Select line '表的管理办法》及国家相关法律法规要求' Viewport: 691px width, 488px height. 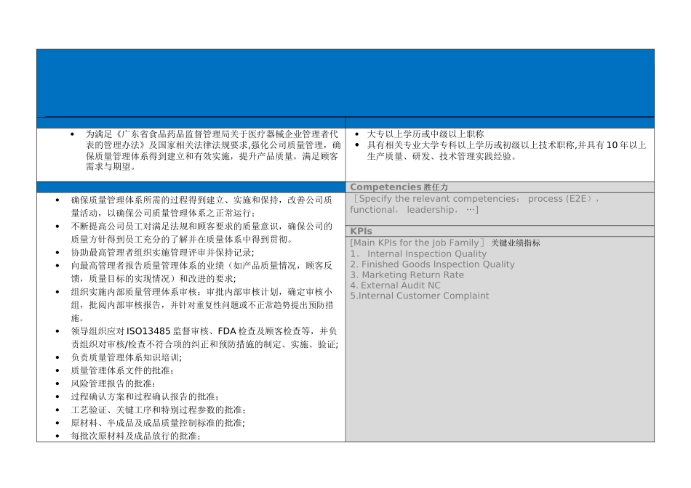(213, 145)
